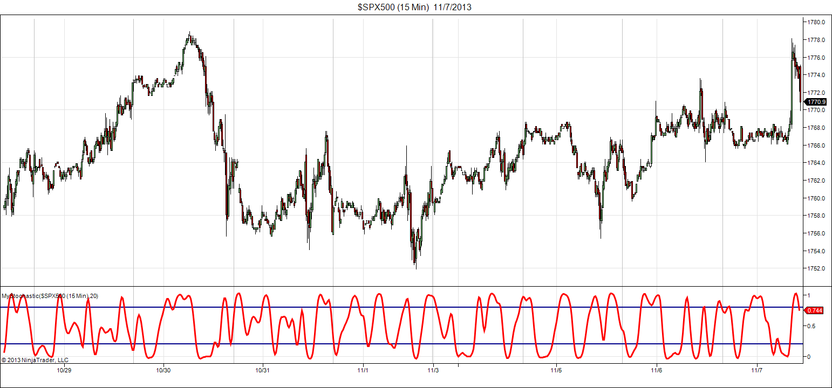
Task: Click the $SPX500 (15 Min) chart title
Action: tap(415, 7)
